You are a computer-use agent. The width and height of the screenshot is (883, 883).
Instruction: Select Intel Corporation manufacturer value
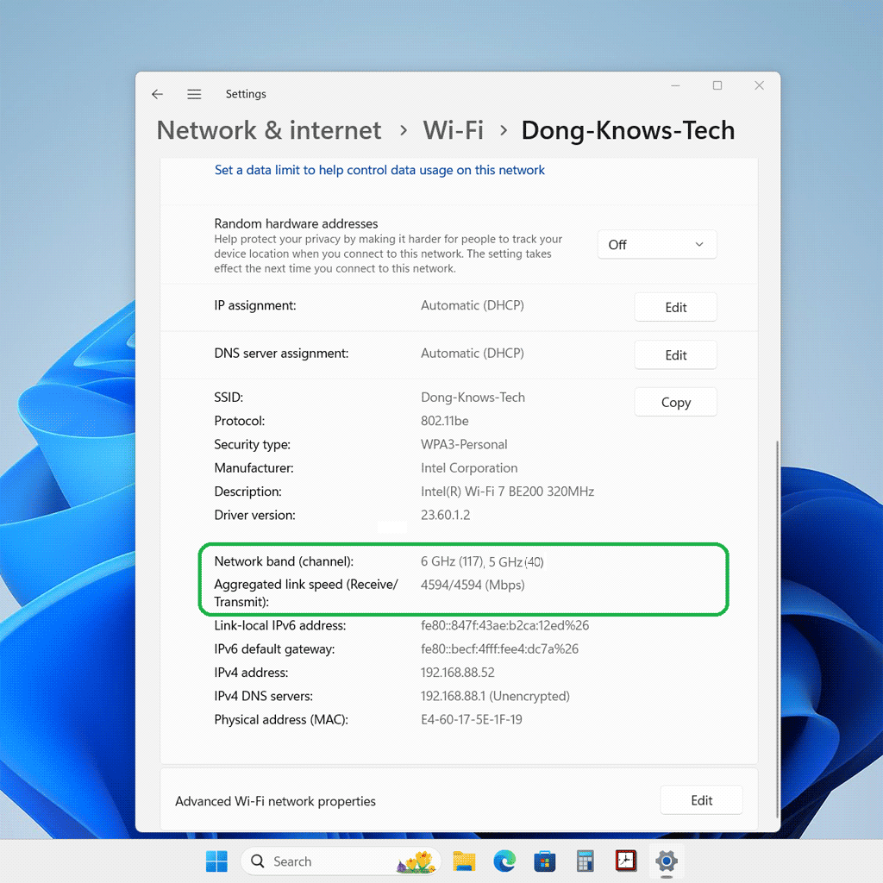pos(468,468)
